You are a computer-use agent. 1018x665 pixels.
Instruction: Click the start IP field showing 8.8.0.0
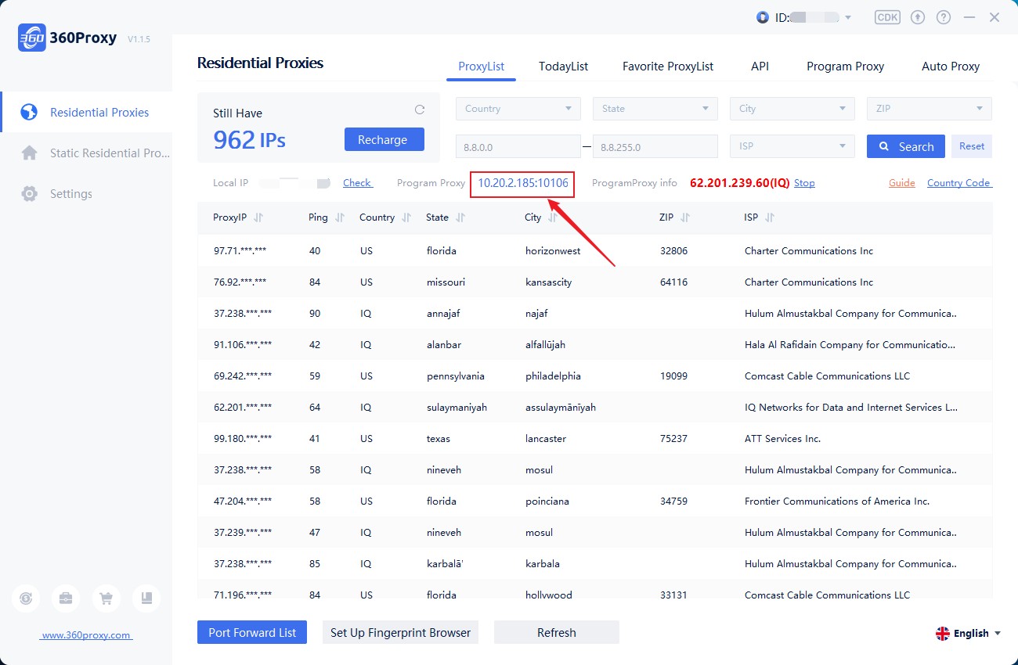point(518,146)
